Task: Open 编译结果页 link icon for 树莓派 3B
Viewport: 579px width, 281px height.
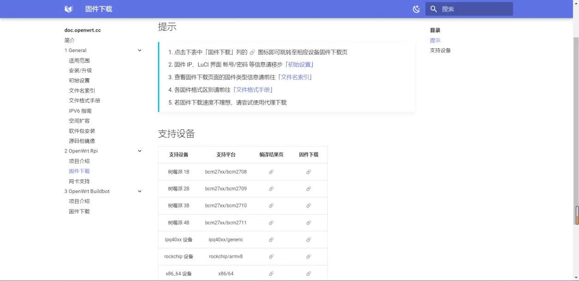Action: click(271, 205)
